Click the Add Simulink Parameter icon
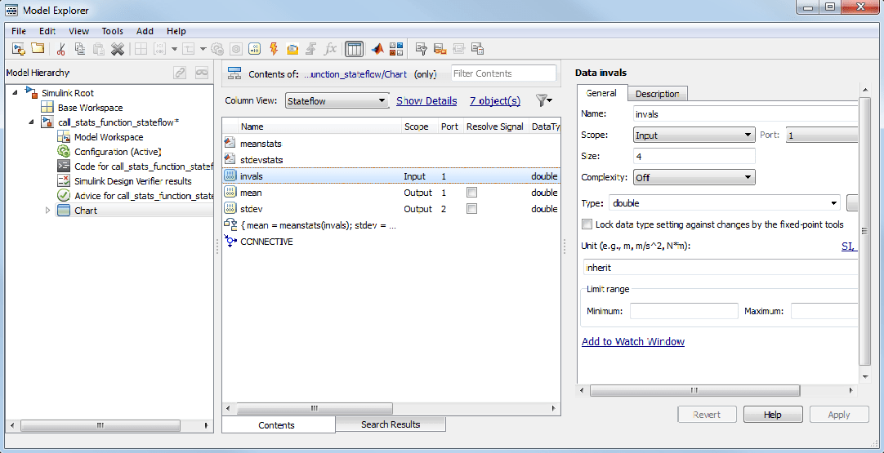Image resolution: width=884 pixels, height=453 pixels. [160, 49]
